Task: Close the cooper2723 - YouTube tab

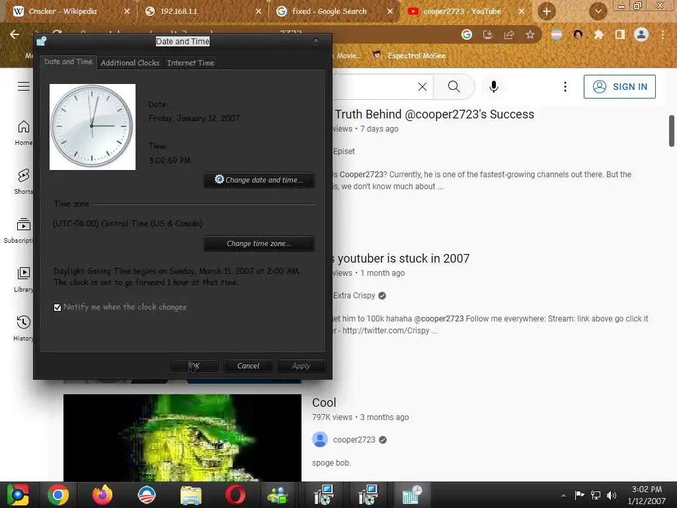Action: point(522,11)
